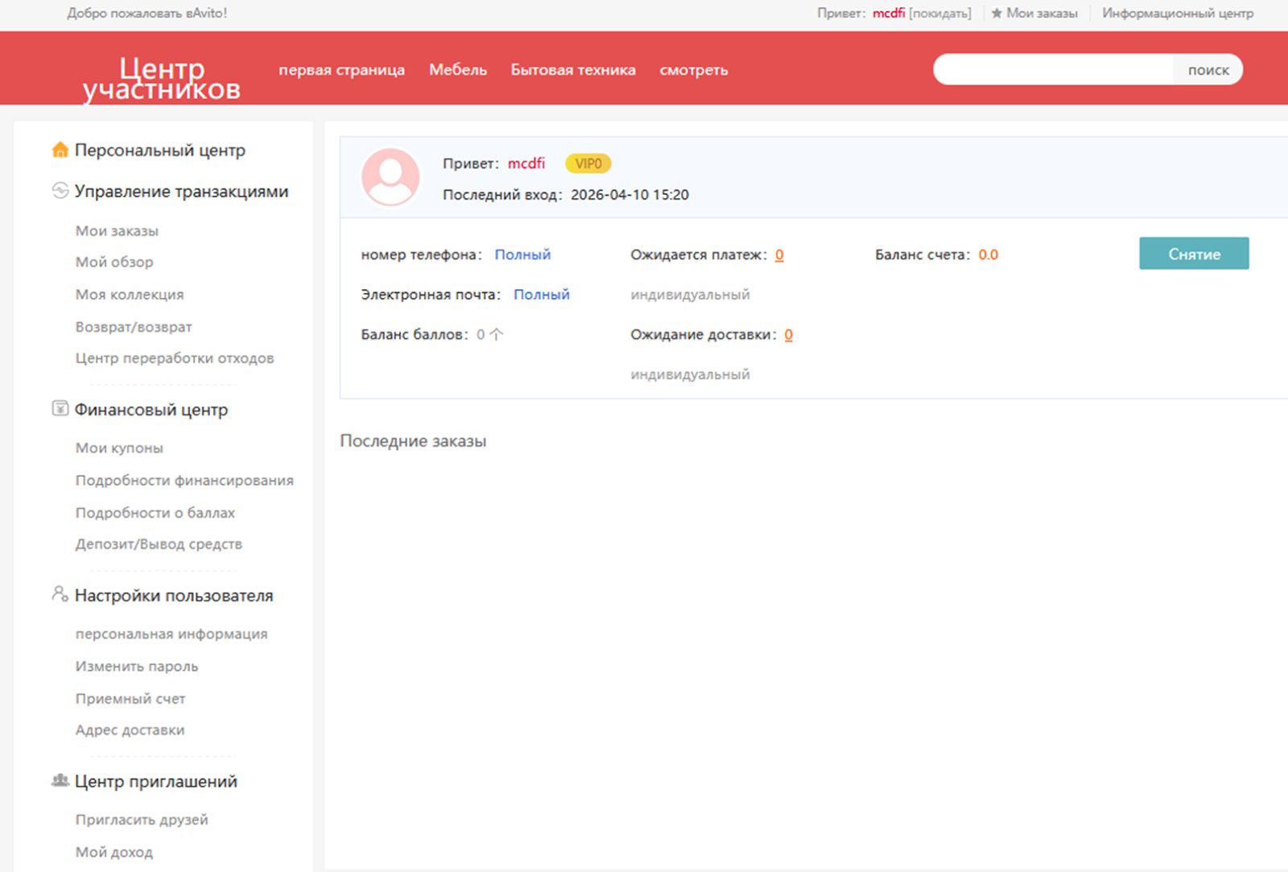Click the star icon beside Мои заказы
Viewport: 1288px width, 872px height.
click(997, 14)
